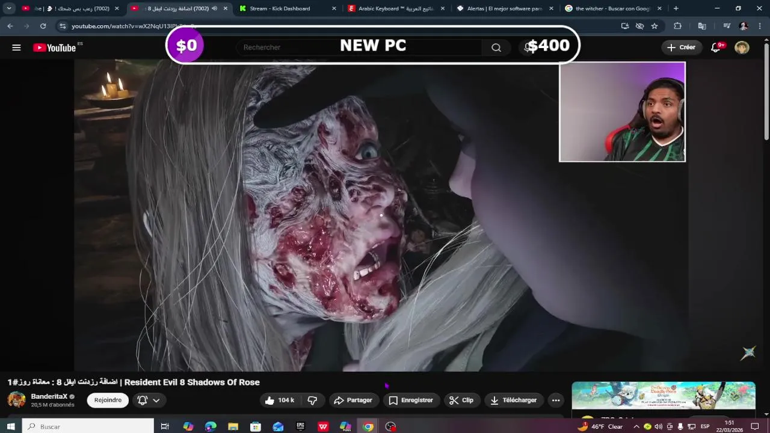Switch to Alertas El mejor software tab
Screen dimensions: 770x433
click(x=505, y=8)
